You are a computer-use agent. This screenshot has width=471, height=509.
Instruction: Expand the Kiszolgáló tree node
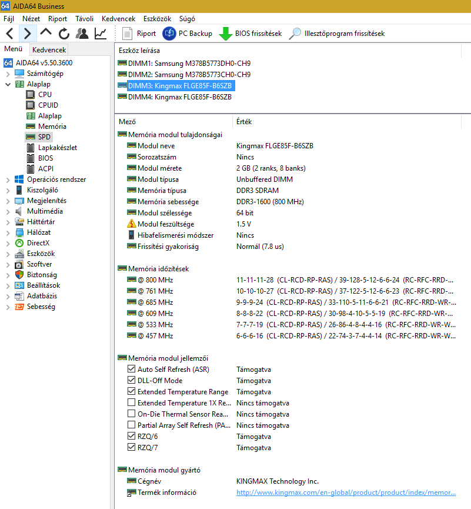click(8, 191)
